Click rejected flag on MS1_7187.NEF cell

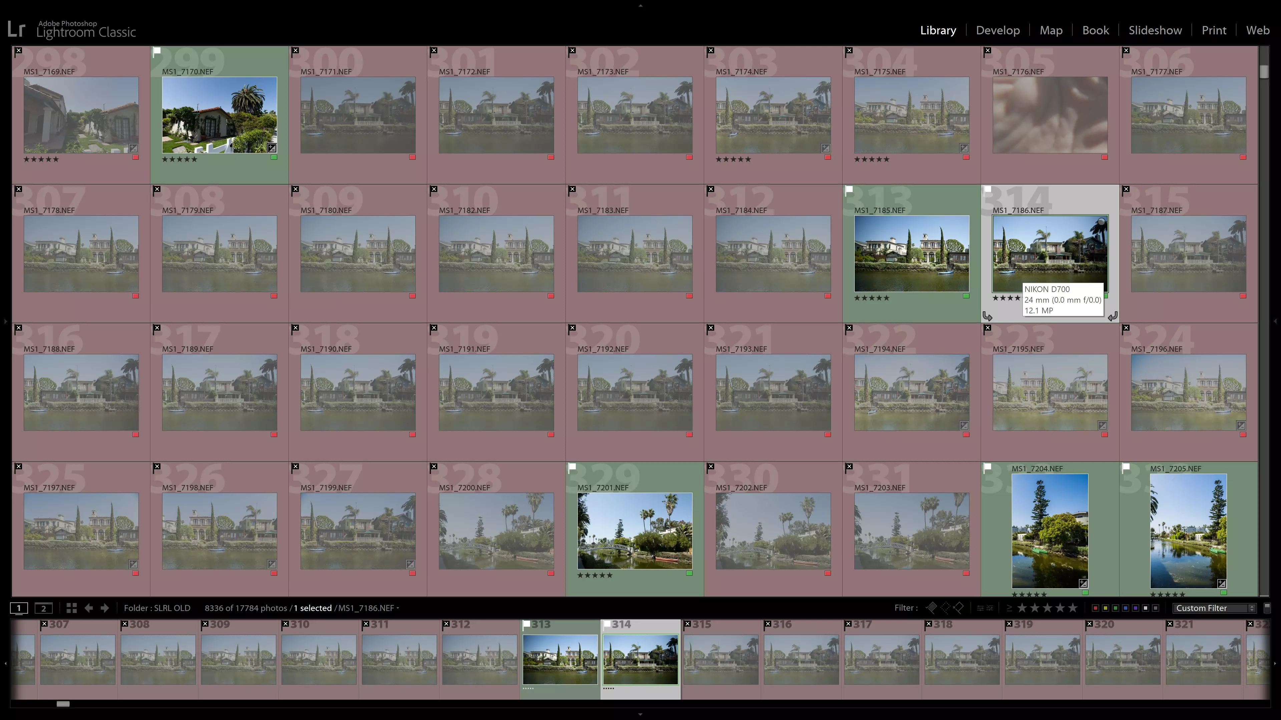tap(1126, 189)
